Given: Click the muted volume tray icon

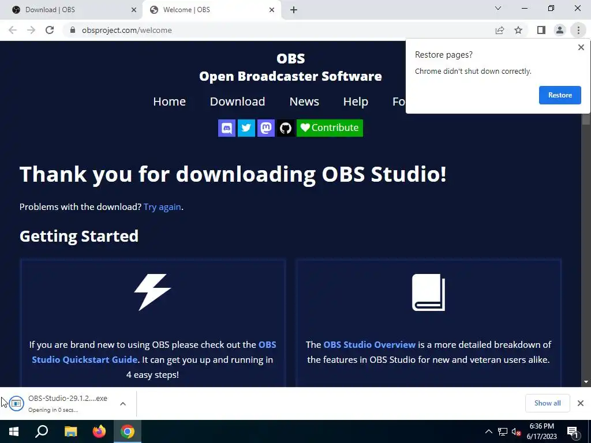Looking at the screenshot, I should [517, 431].
